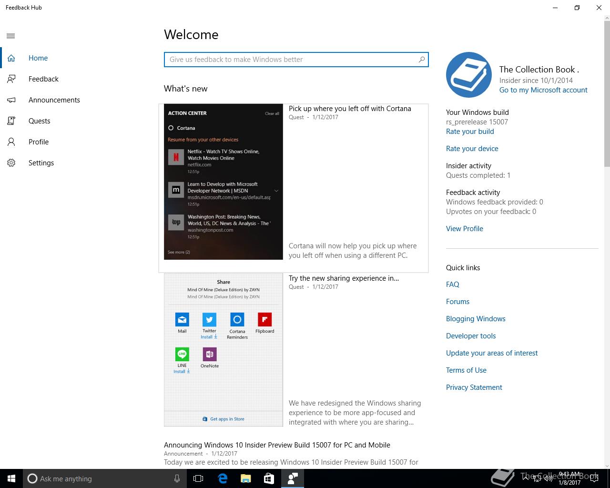
Task: Open Task View in the taskbar
Action: click(x=198, y=478)
